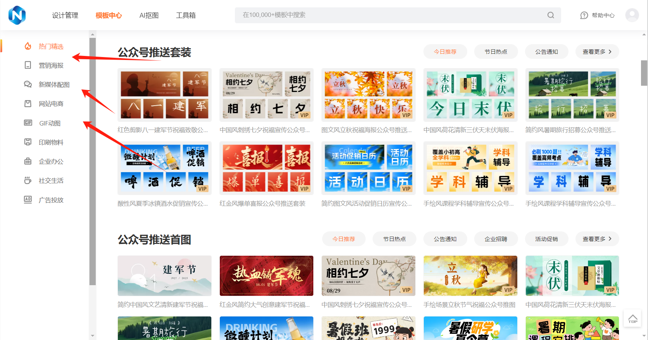Select the 活动促销 filter button
Screen dimensions: 648x340
[x=546, y=239]
